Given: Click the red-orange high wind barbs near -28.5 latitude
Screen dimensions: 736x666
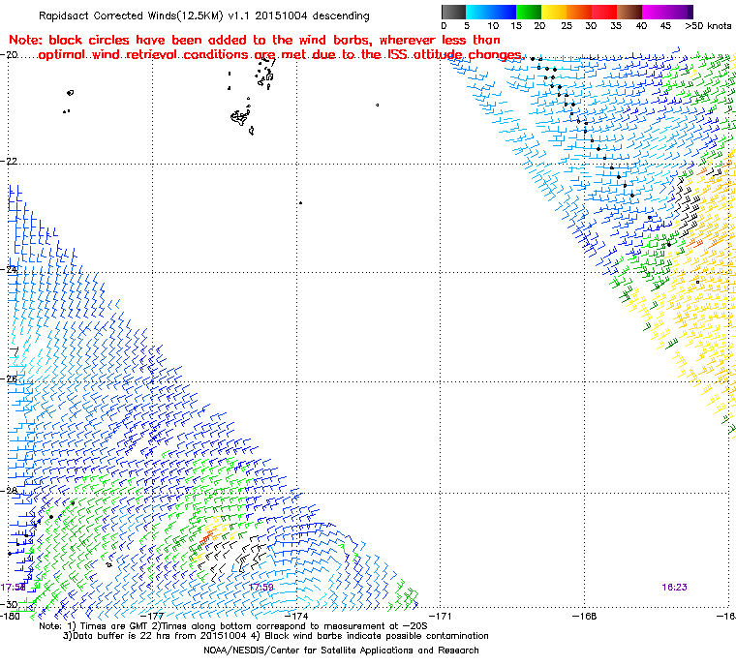Looking at the screenshot, I should point(207,536).
